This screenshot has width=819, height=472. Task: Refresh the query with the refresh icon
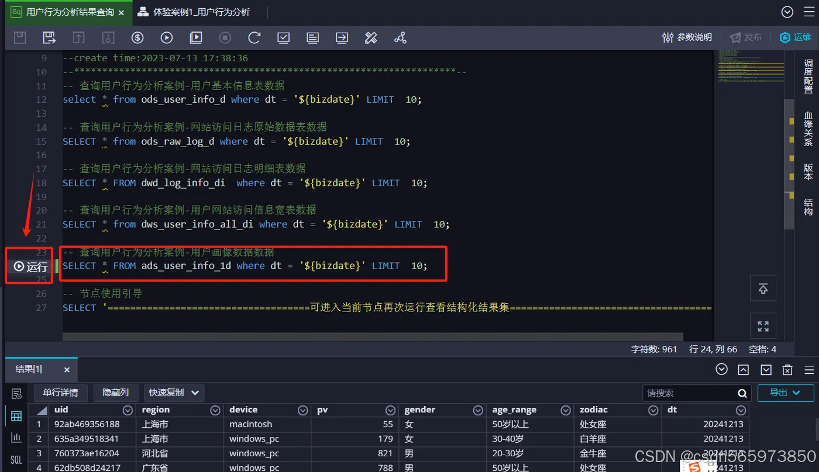point(254,37)
